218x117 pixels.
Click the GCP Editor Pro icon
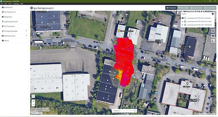pos(3,12)
